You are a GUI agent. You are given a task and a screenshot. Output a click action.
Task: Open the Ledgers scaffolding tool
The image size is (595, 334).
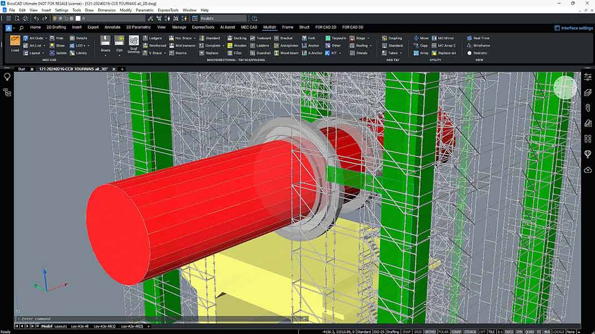pyautogui.click(x=156, y=38)
